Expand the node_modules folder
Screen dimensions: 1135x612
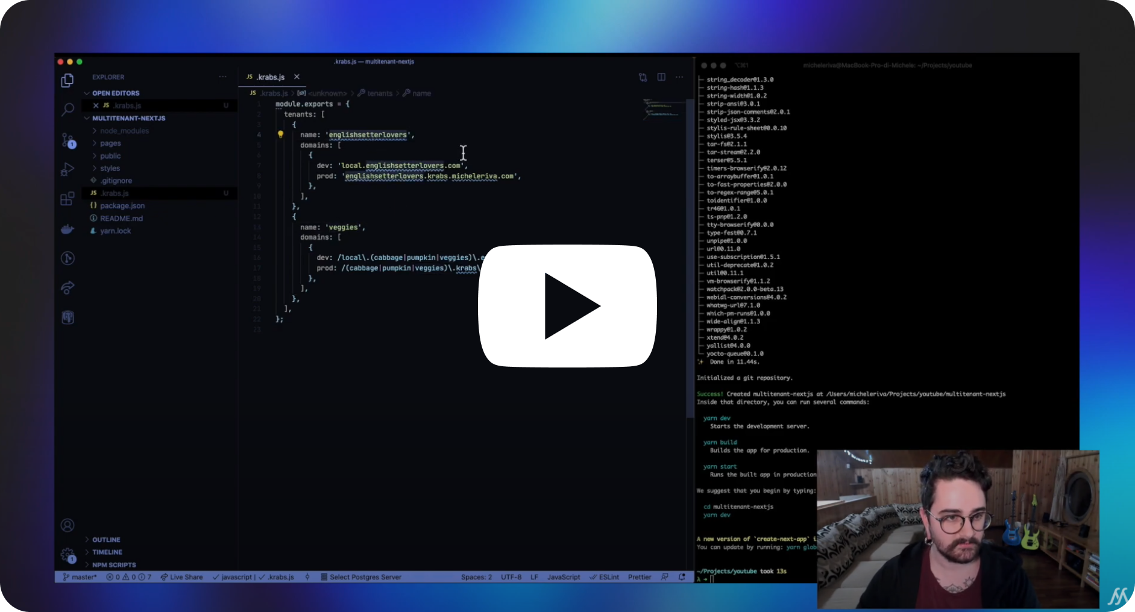click(124, 131)
